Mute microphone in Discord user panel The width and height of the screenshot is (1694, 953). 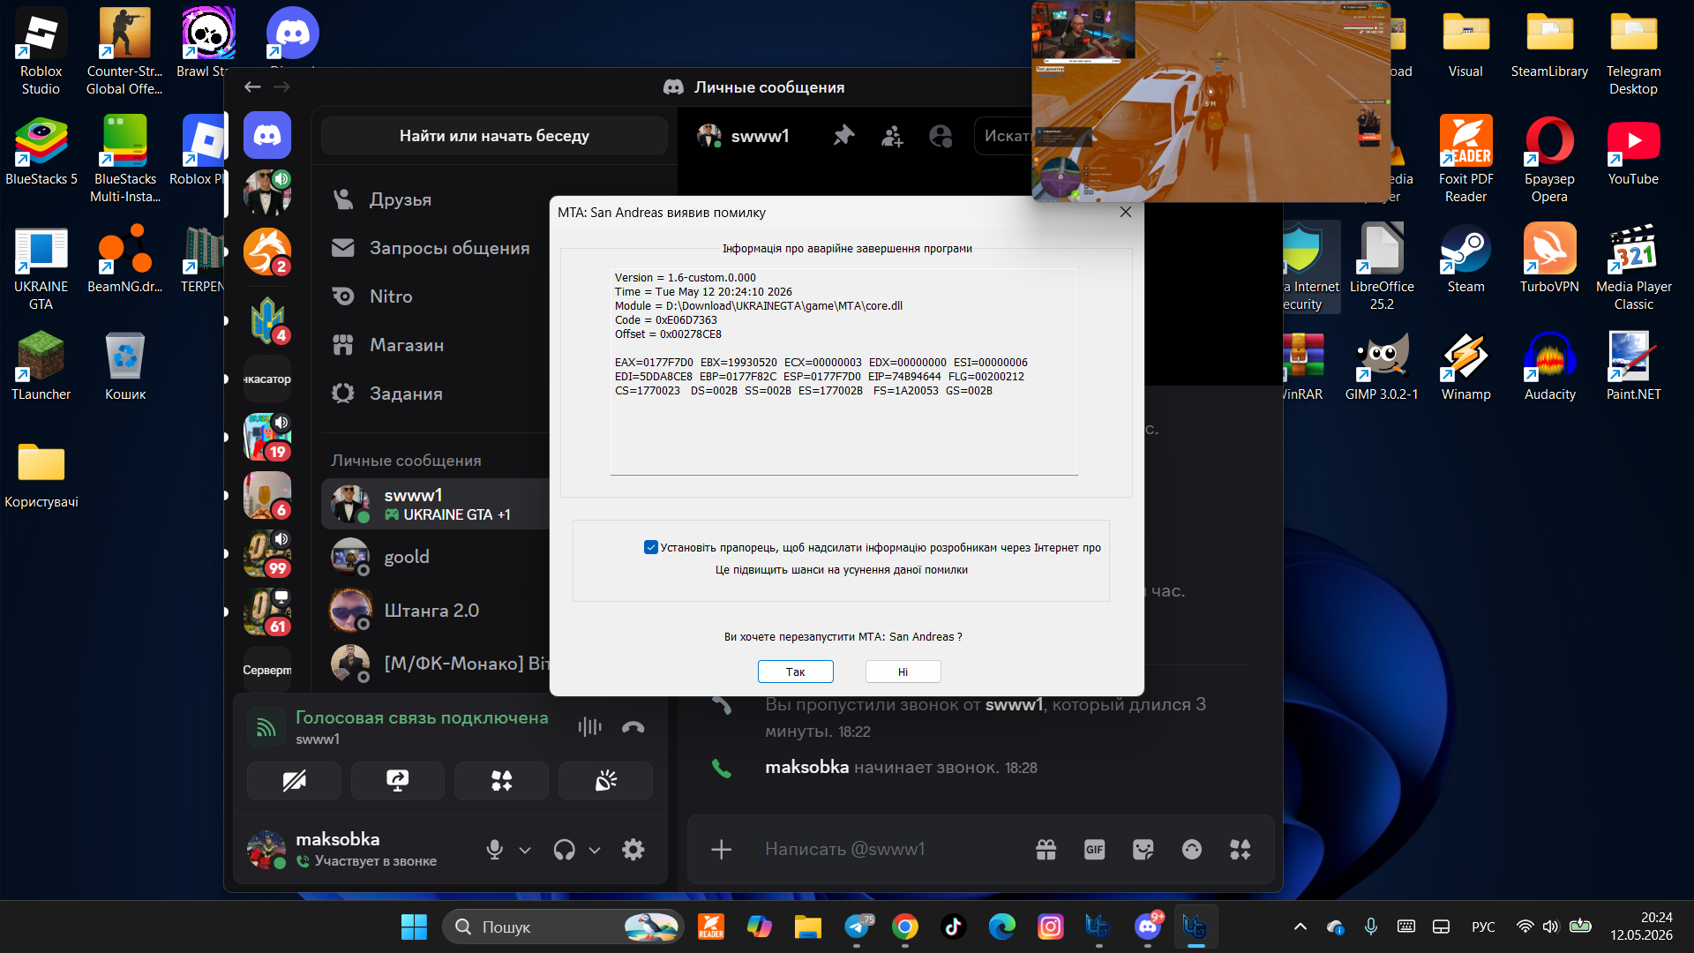pos(494,850)
